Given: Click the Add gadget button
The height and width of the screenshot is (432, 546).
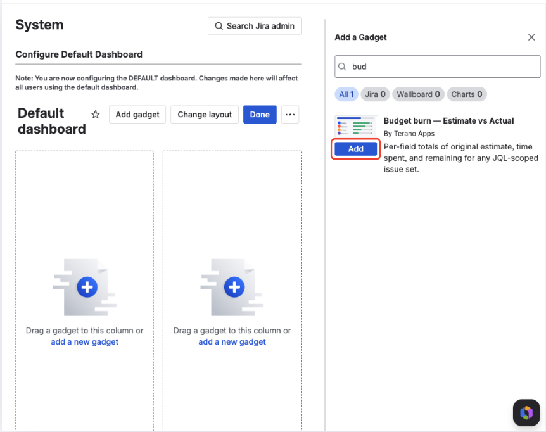Looking at the screenshot, I should (x=137, y=115).
